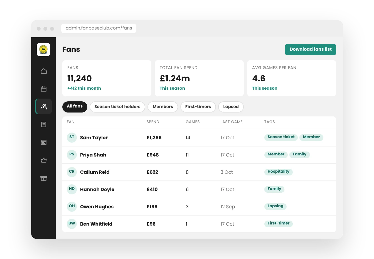Open the Ben Whitfield fan name

click(x=96, y=224)
